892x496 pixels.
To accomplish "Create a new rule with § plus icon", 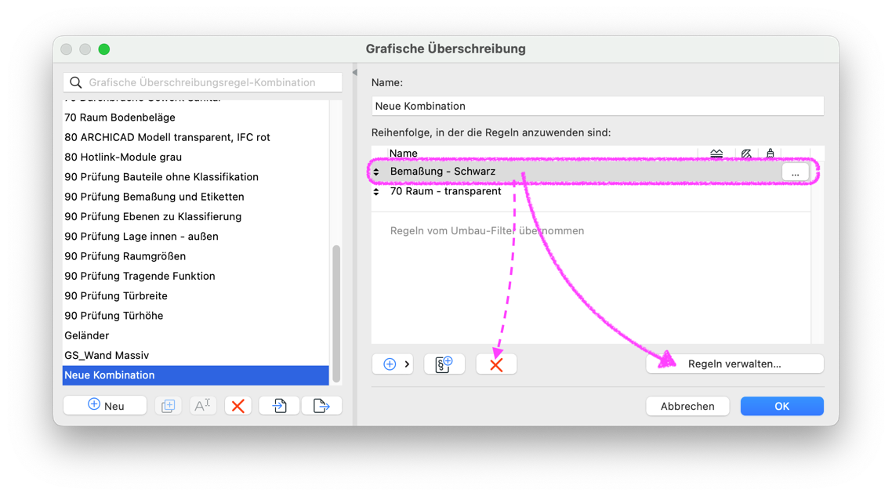I will tap(444, 364).
